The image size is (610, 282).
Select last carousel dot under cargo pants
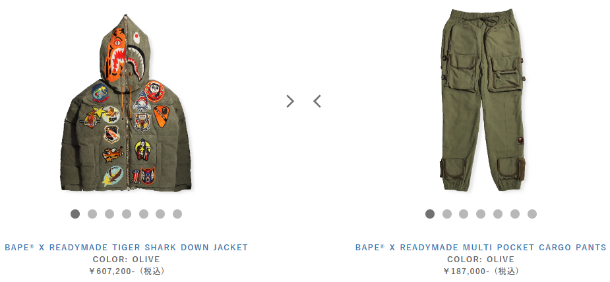tap(532, 214)
